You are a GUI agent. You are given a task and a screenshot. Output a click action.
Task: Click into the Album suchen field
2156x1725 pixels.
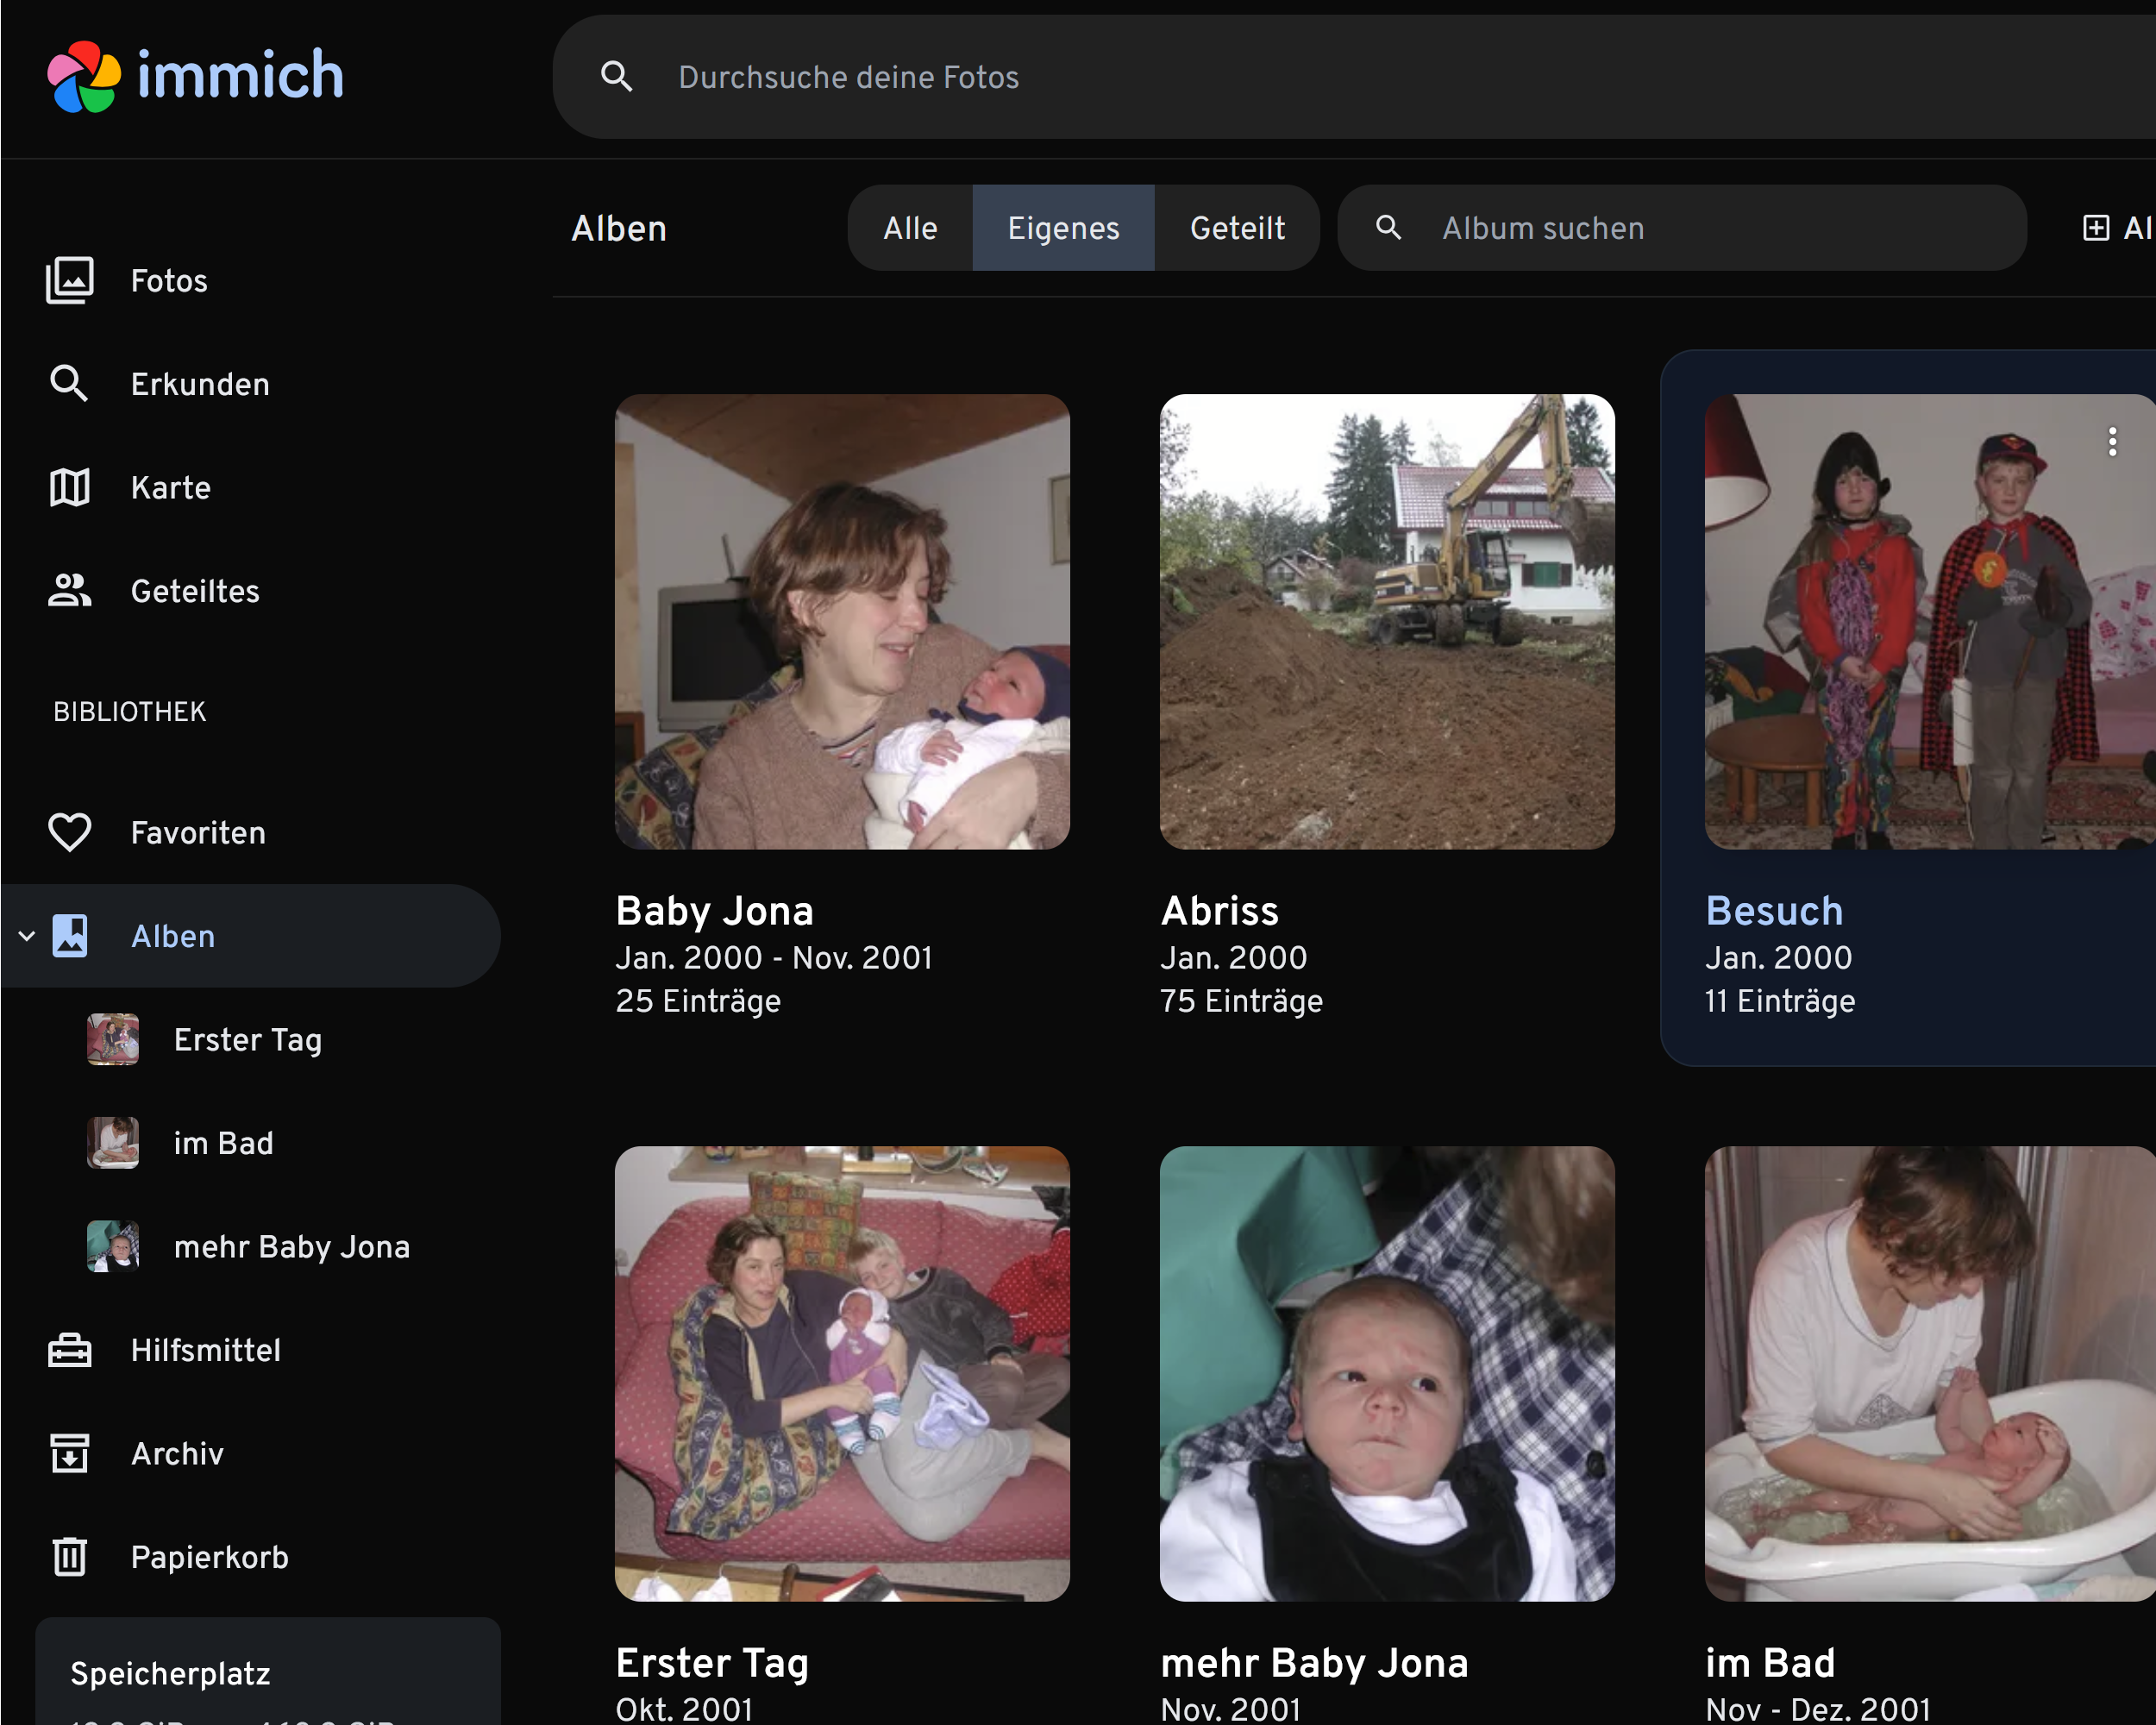(x=1700, y=228)
